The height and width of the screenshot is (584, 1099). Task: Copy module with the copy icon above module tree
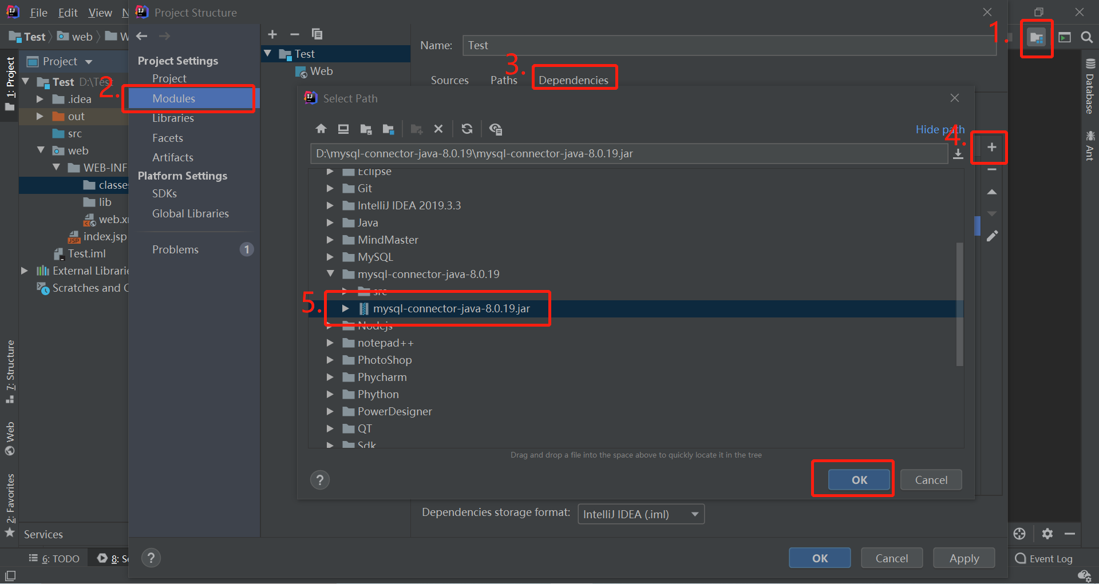(x=317, y=34)
